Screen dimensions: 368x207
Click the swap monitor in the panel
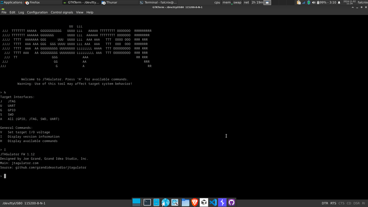coord(237,2)
